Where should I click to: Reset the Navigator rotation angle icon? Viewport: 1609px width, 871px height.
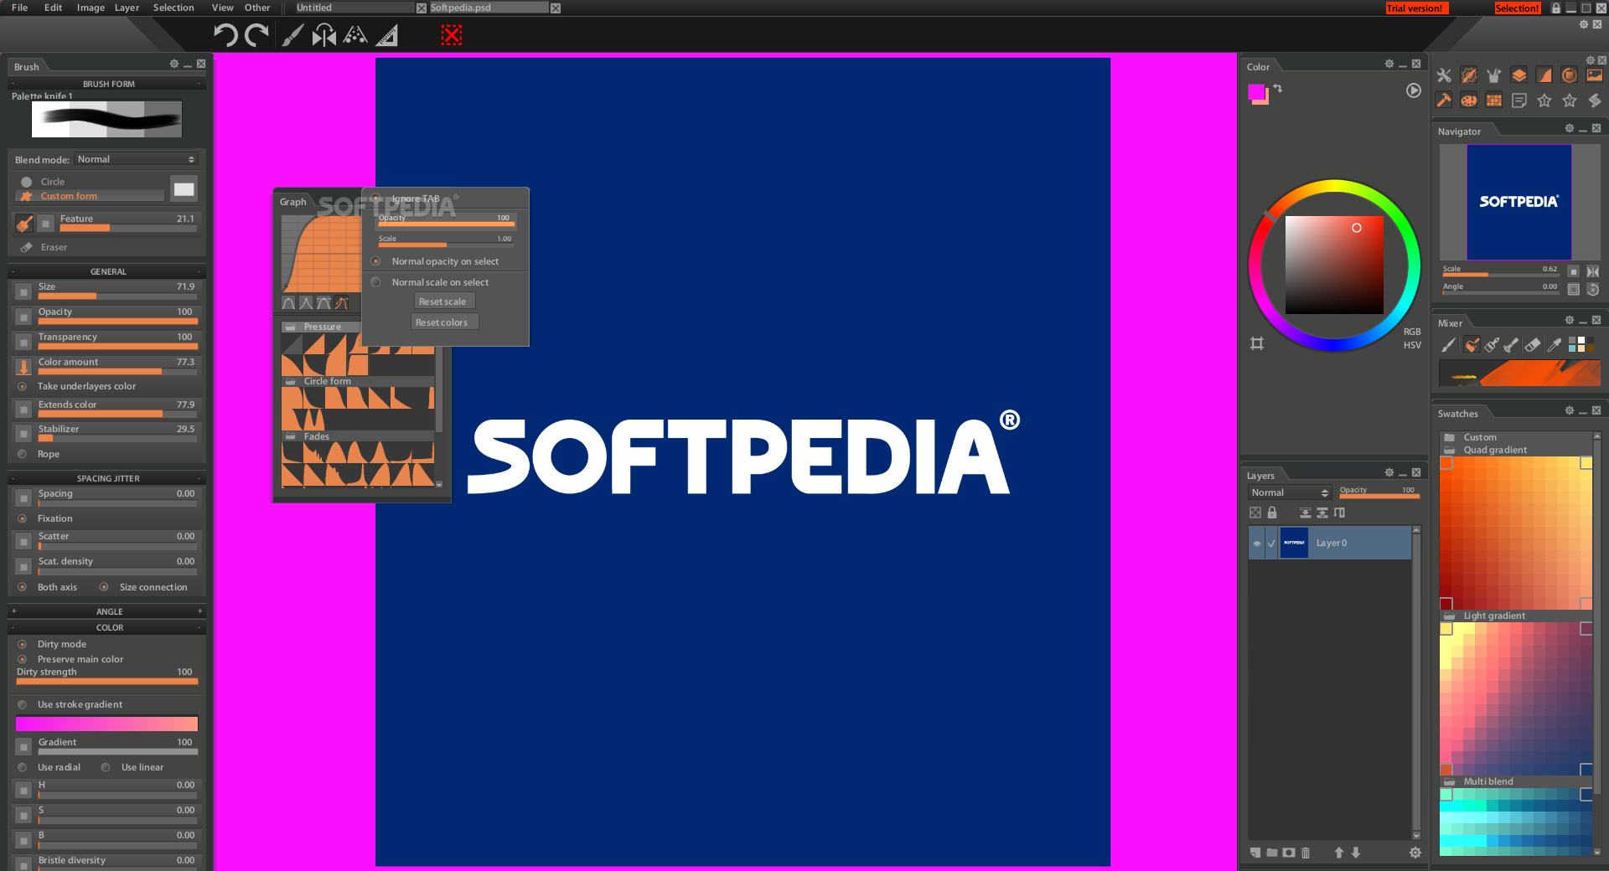1593,289
